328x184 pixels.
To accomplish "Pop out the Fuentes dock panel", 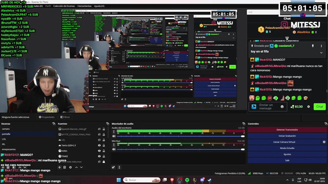I will coord(108,124).
